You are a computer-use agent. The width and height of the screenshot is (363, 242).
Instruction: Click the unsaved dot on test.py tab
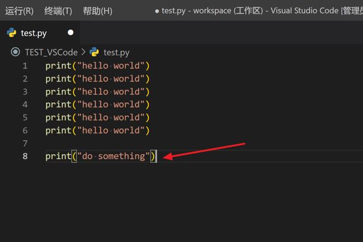(x=71, y=33)
